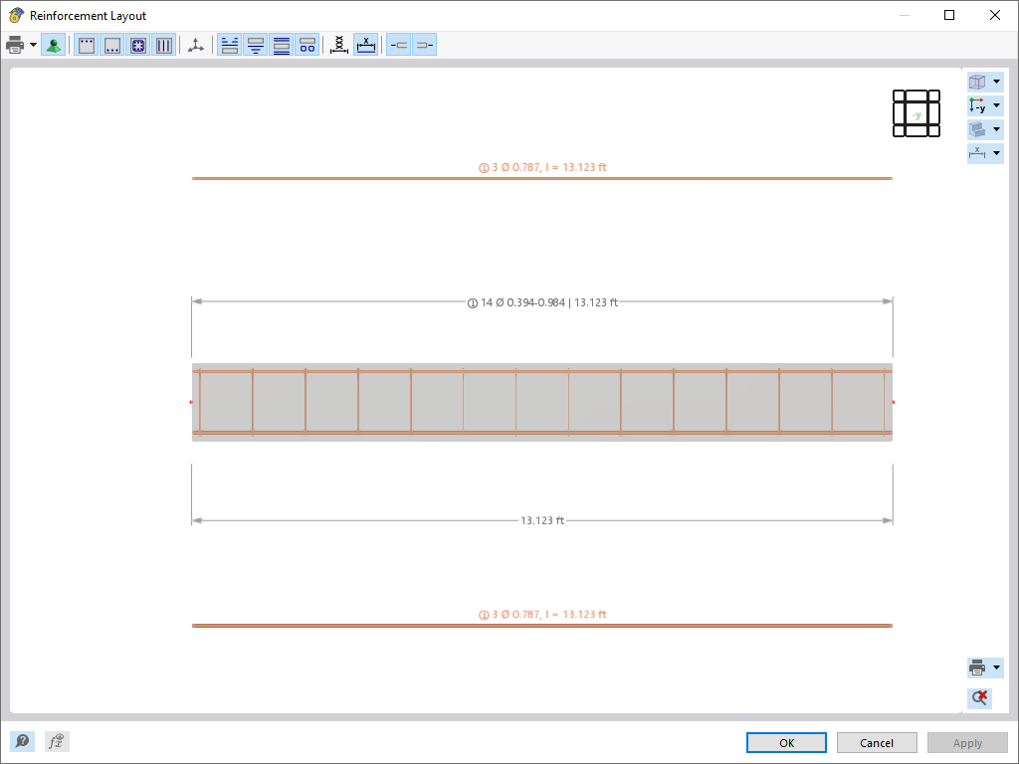Expand the solid model display dropdown arrow
Viewport: 1019px width, 764px height.
point(996,129)
